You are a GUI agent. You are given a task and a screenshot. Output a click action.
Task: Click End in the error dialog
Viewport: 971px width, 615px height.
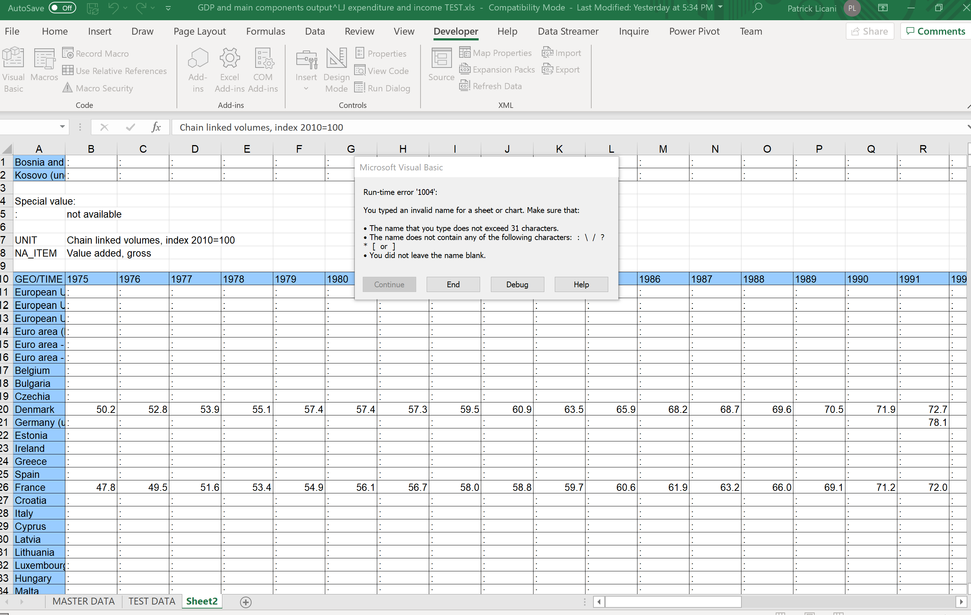click(x=453, y=284)
